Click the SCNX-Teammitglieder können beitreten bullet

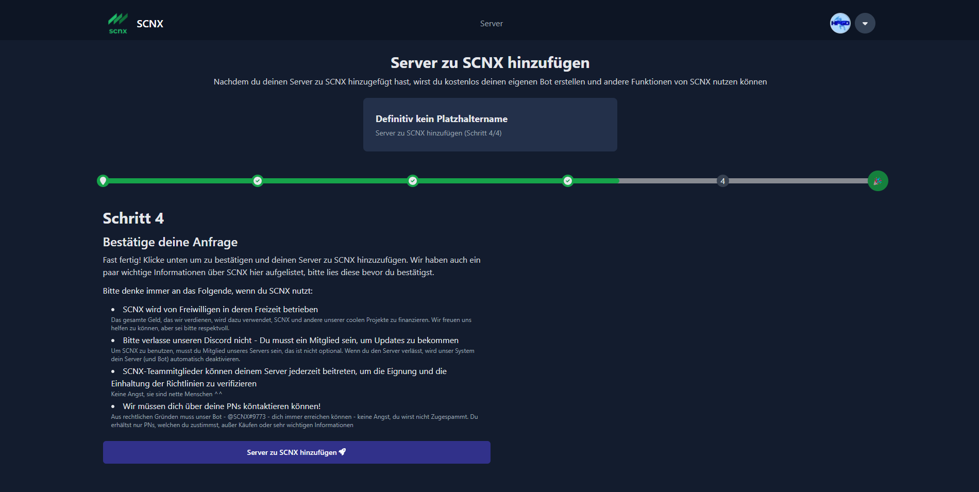pos(279,378)
